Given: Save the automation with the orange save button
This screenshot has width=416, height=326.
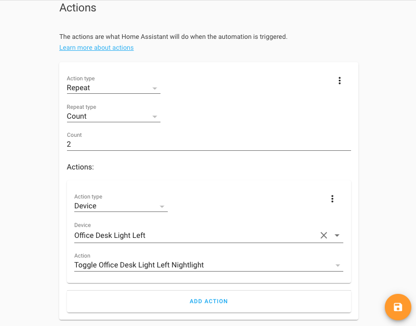Looking at the screenshot, I should click(x=398, y=307).
